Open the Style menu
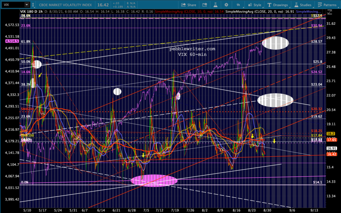Screen dimensions: 341x213 (255, 5)
